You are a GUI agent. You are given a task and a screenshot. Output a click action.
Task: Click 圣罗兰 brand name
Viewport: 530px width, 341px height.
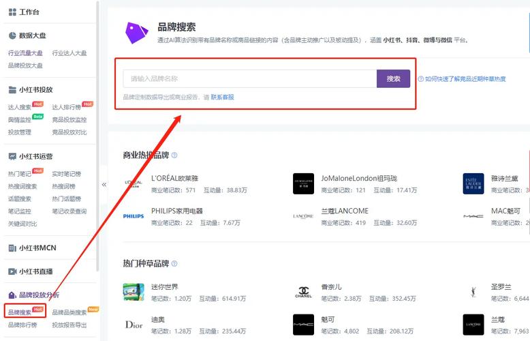(501, 287)
